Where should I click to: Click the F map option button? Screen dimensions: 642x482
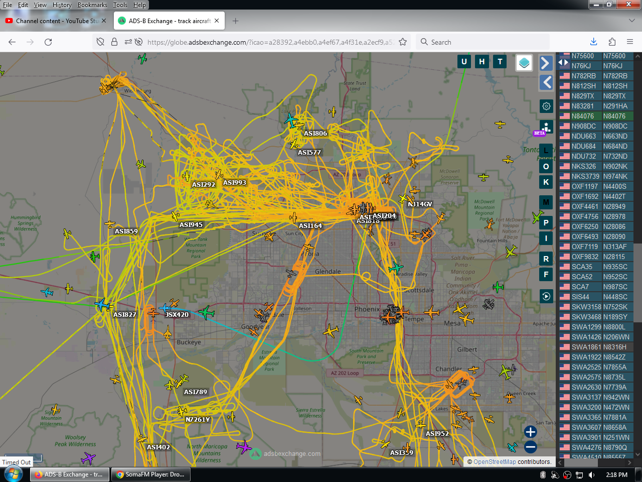(x=546, y=275)
